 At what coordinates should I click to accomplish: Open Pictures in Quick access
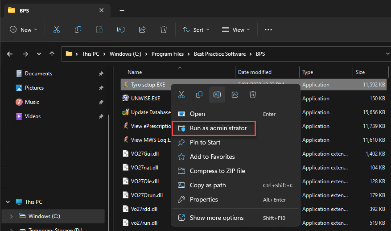34,88
